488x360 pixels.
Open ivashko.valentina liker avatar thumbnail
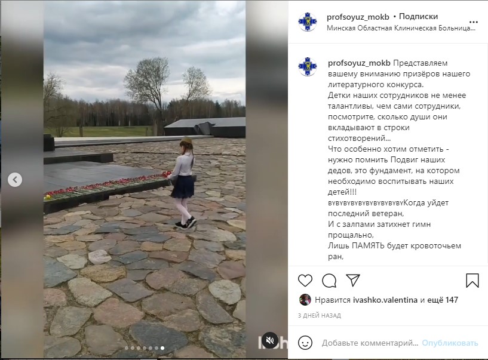[305, 300]
